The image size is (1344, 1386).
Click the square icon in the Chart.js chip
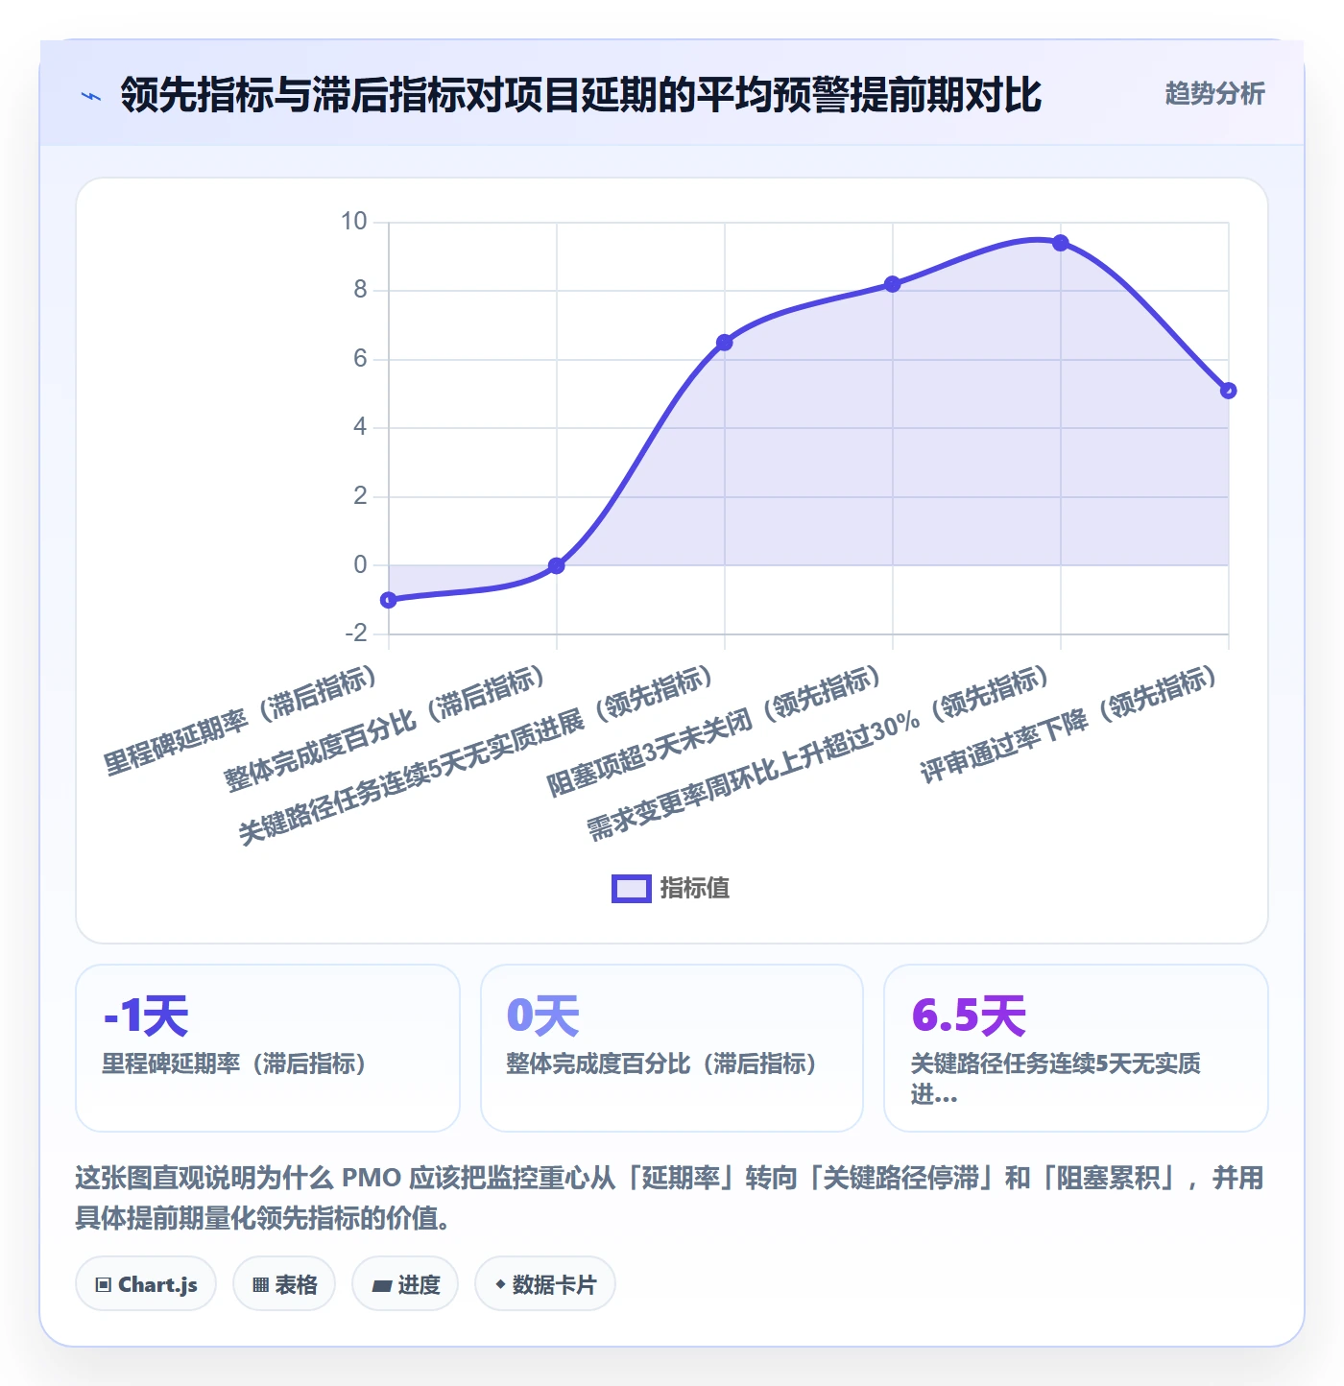click(x=104, y=1285)
